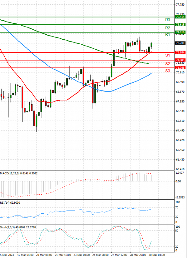Image resolution: width=187 pixels, height=258 pixels.
Task: Select the RSI(14) 62.9030 indicator label
Action: tap(10, 203)
